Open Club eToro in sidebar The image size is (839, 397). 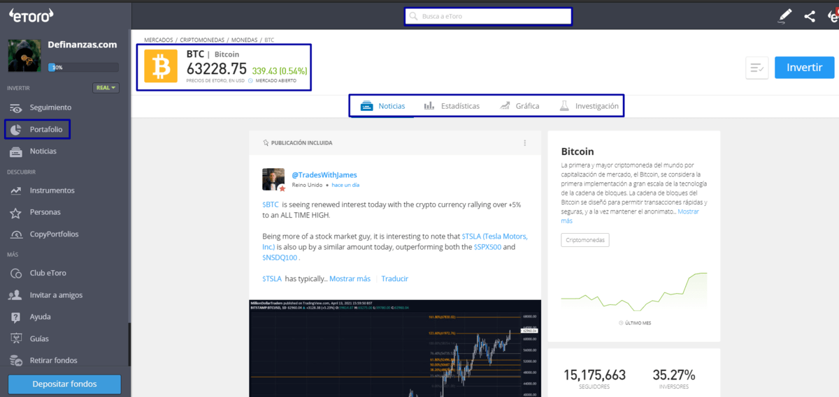click(48, 273)
